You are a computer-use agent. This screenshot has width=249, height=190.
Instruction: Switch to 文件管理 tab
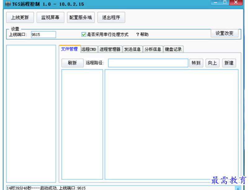click(x=69, y=49)
